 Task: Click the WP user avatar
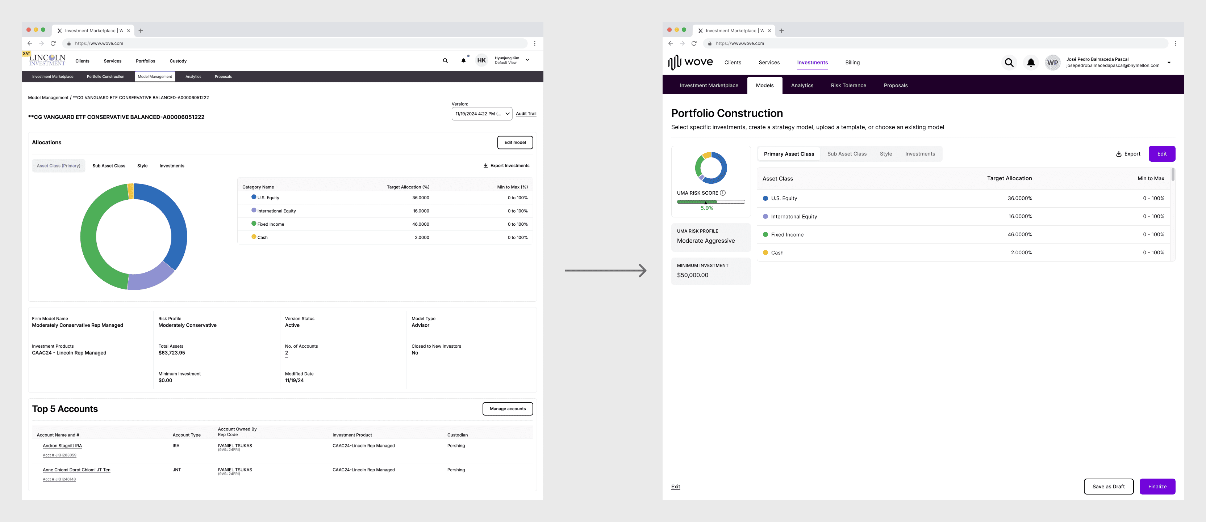pos(1052,63)
